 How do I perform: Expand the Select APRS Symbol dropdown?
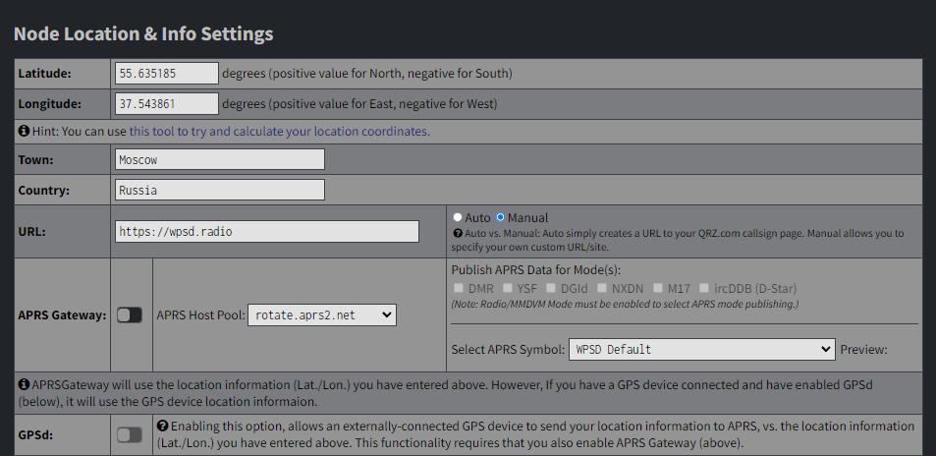click(x=701, y=349)
